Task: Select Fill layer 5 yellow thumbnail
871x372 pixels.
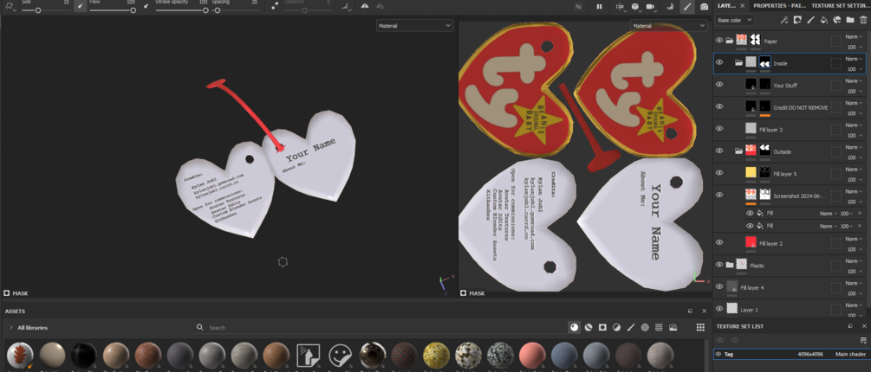Action: tap(751, 173)
